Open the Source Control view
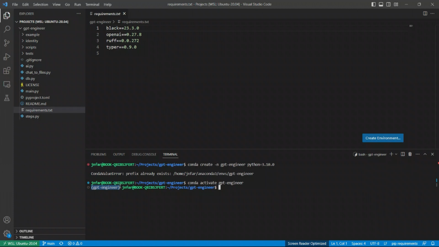 (7, 43)
